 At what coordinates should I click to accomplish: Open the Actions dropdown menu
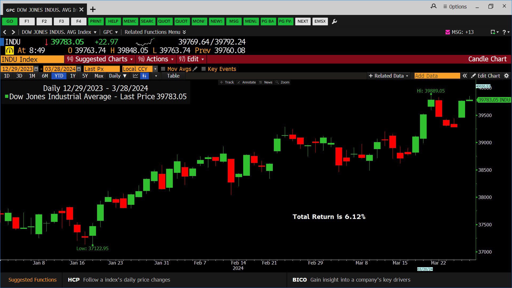pyautogui.click(x=156, y=59)
